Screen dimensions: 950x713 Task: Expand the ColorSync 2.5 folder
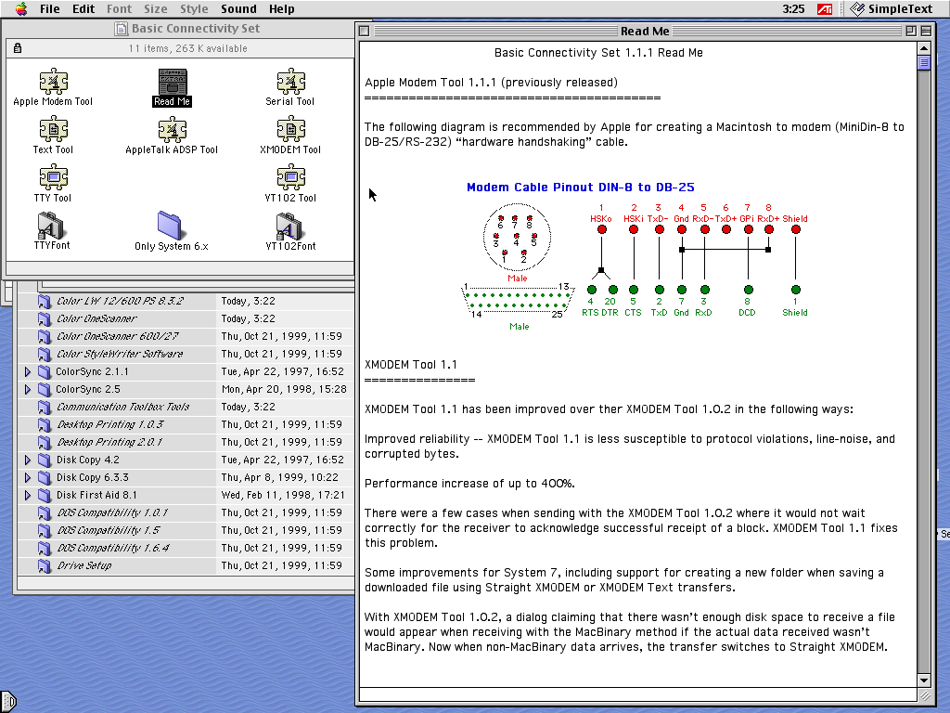point(28,389)
